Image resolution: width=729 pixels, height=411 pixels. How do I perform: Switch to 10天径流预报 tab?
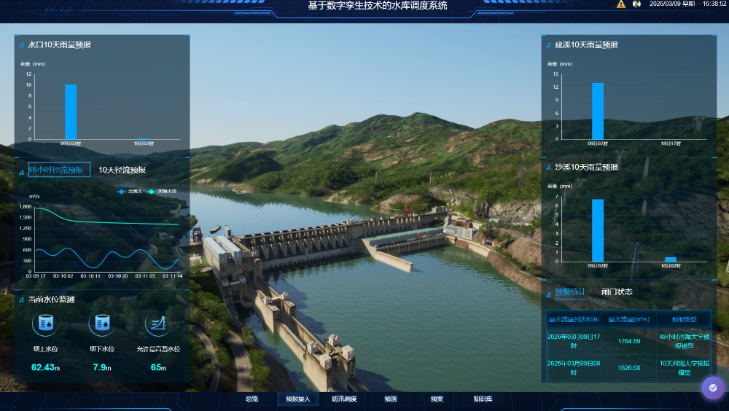122,170
